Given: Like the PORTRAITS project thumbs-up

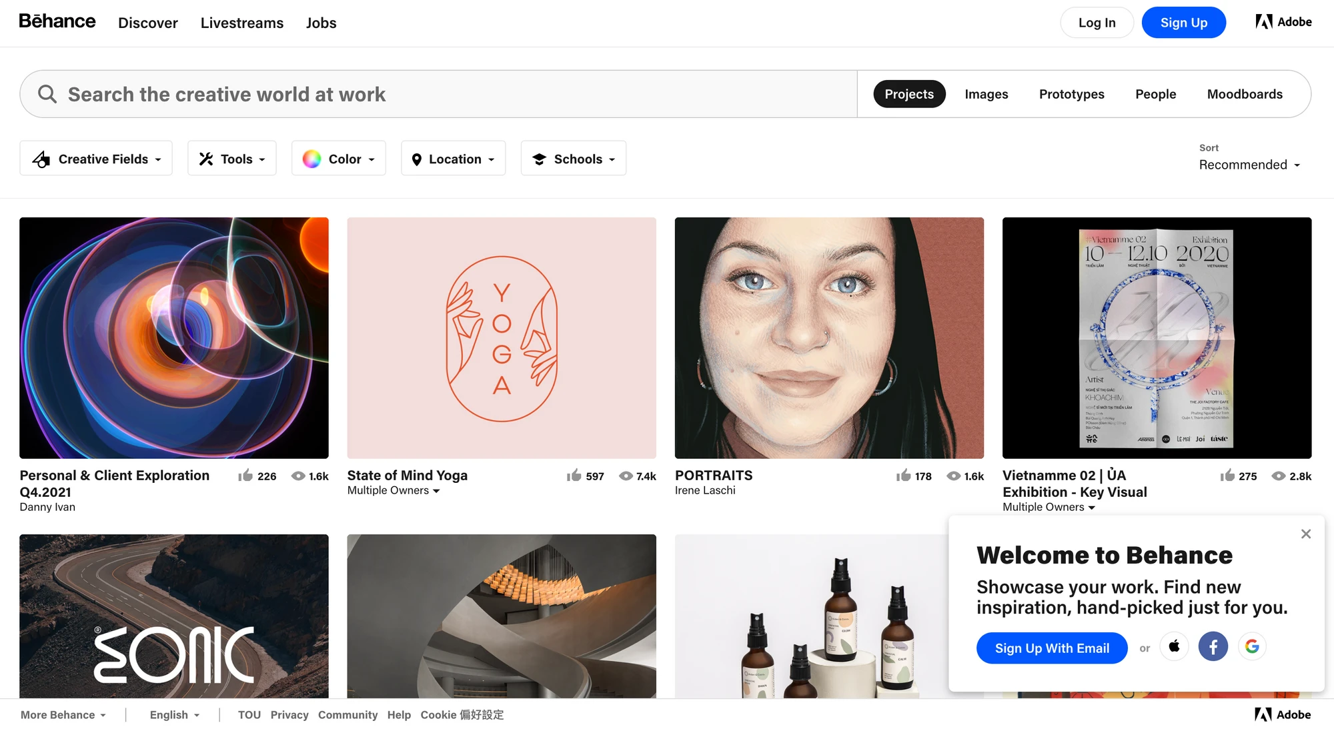Looking at the screenshot, I should click(x=904, y=476).
